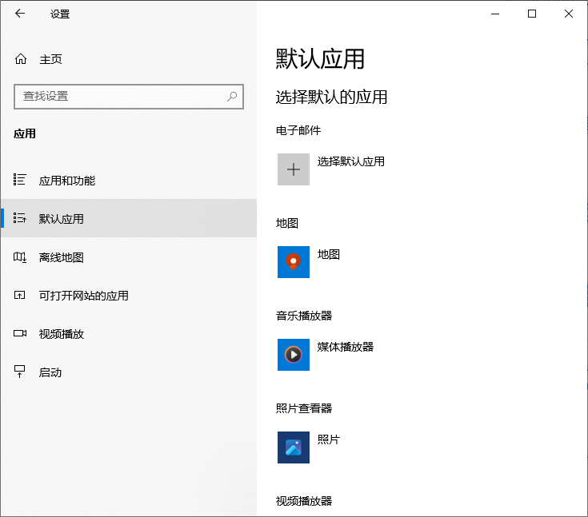Viewport: 588px width, 517px height.
Task: Click the 照片查看器 section label
Action: coord(304,408)
